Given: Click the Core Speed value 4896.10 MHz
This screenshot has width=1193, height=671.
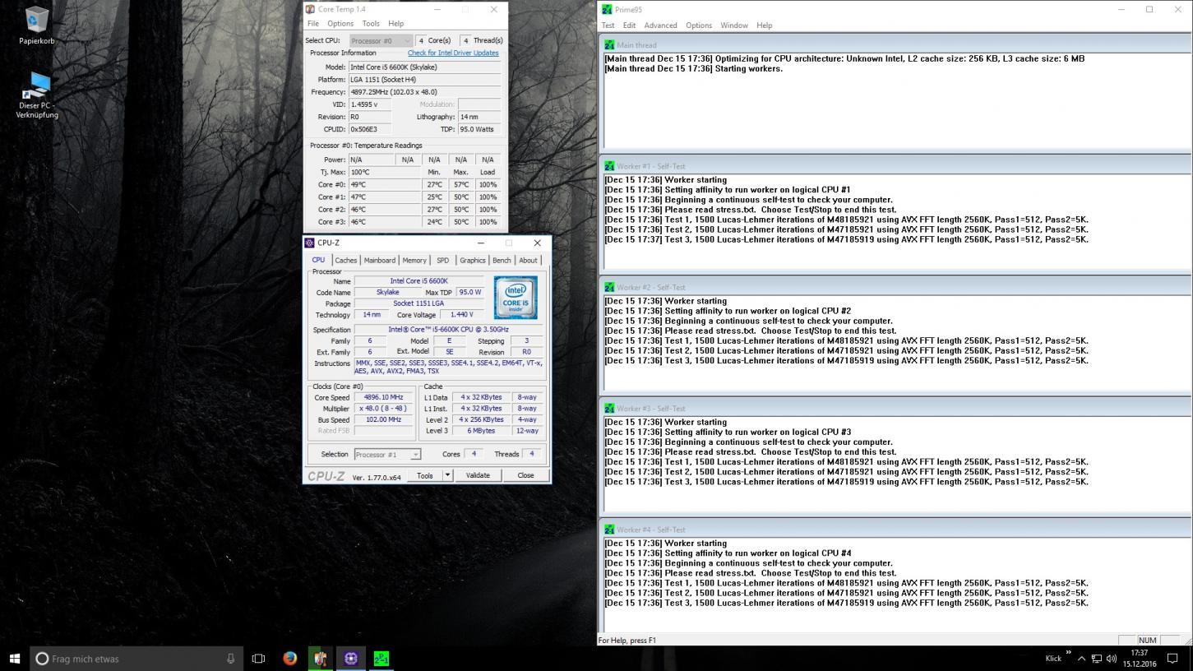Looking at the screenshot, I should point(383,397).
